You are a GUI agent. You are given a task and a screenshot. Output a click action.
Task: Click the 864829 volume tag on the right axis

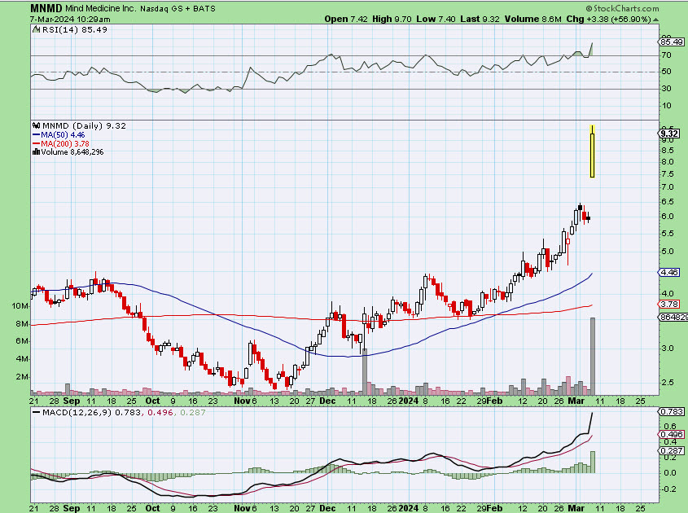673,317
